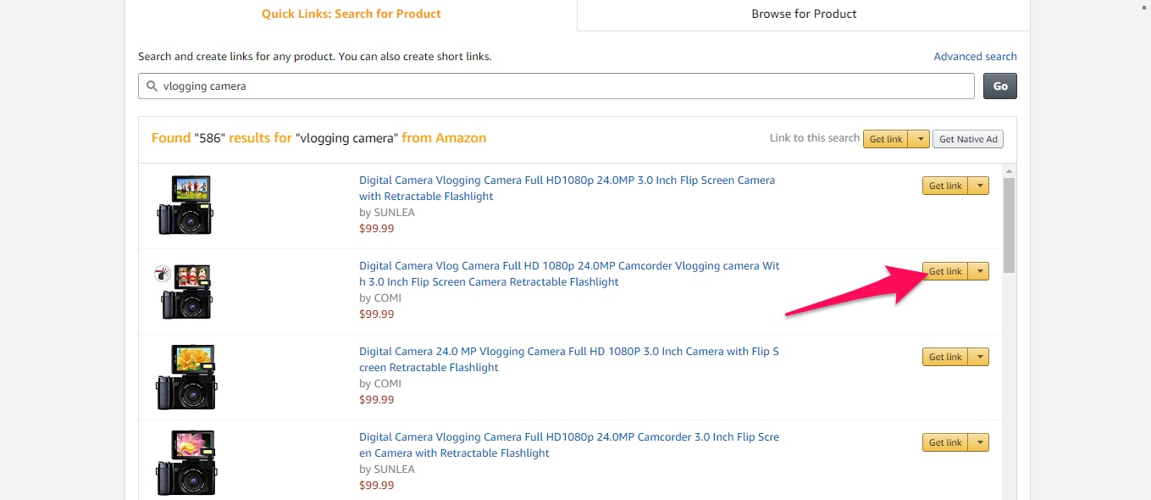Click the results list scrollbar thumb
Screen dimensions: 1151x500
pyautogui.click(x=1008, y=225)
